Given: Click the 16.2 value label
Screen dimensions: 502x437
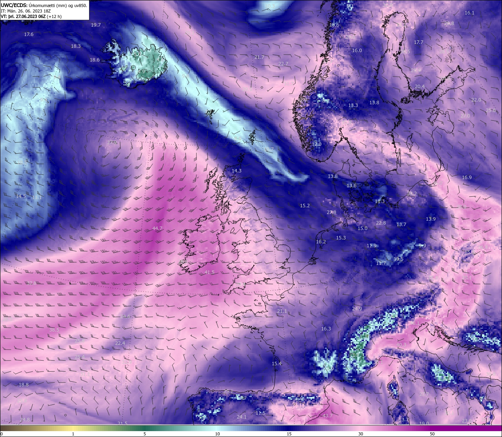Looking at the screenshot, I should tap(321, 242).
